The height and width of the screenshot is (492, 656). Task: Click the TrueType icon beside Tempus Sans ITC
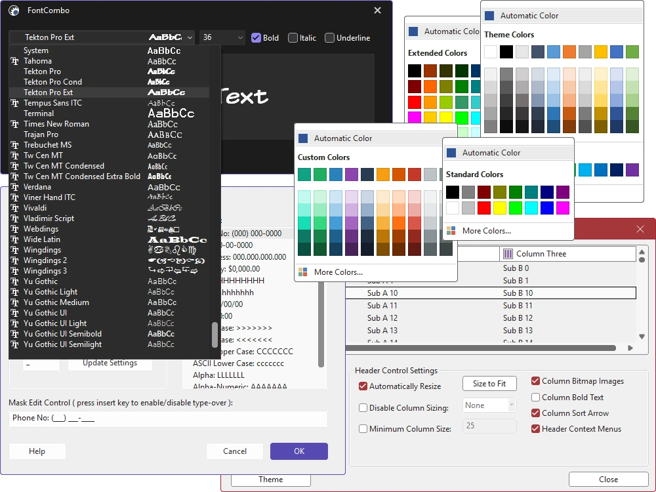(x=14, y=103)
